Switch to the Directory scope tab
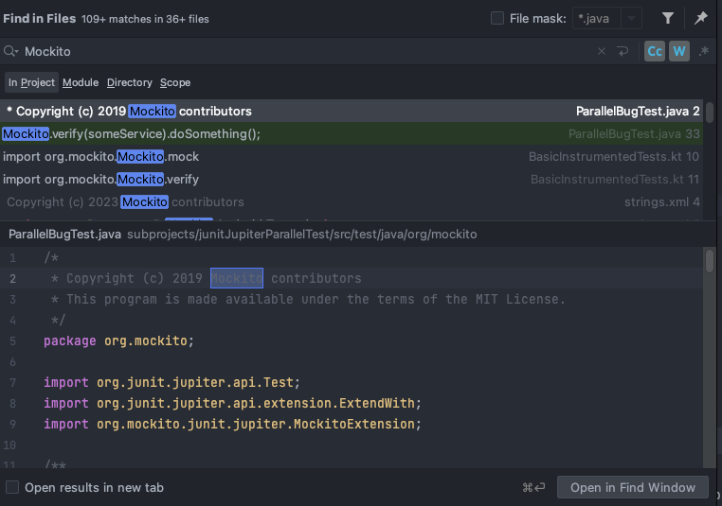Viewport: 722px width, 506px height. [x=130, y=82]
